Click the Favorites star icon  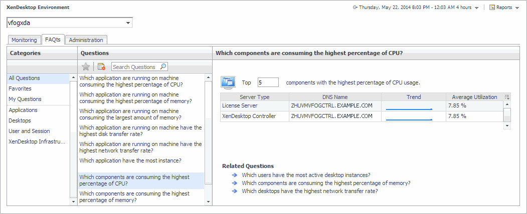pos(86,66)
